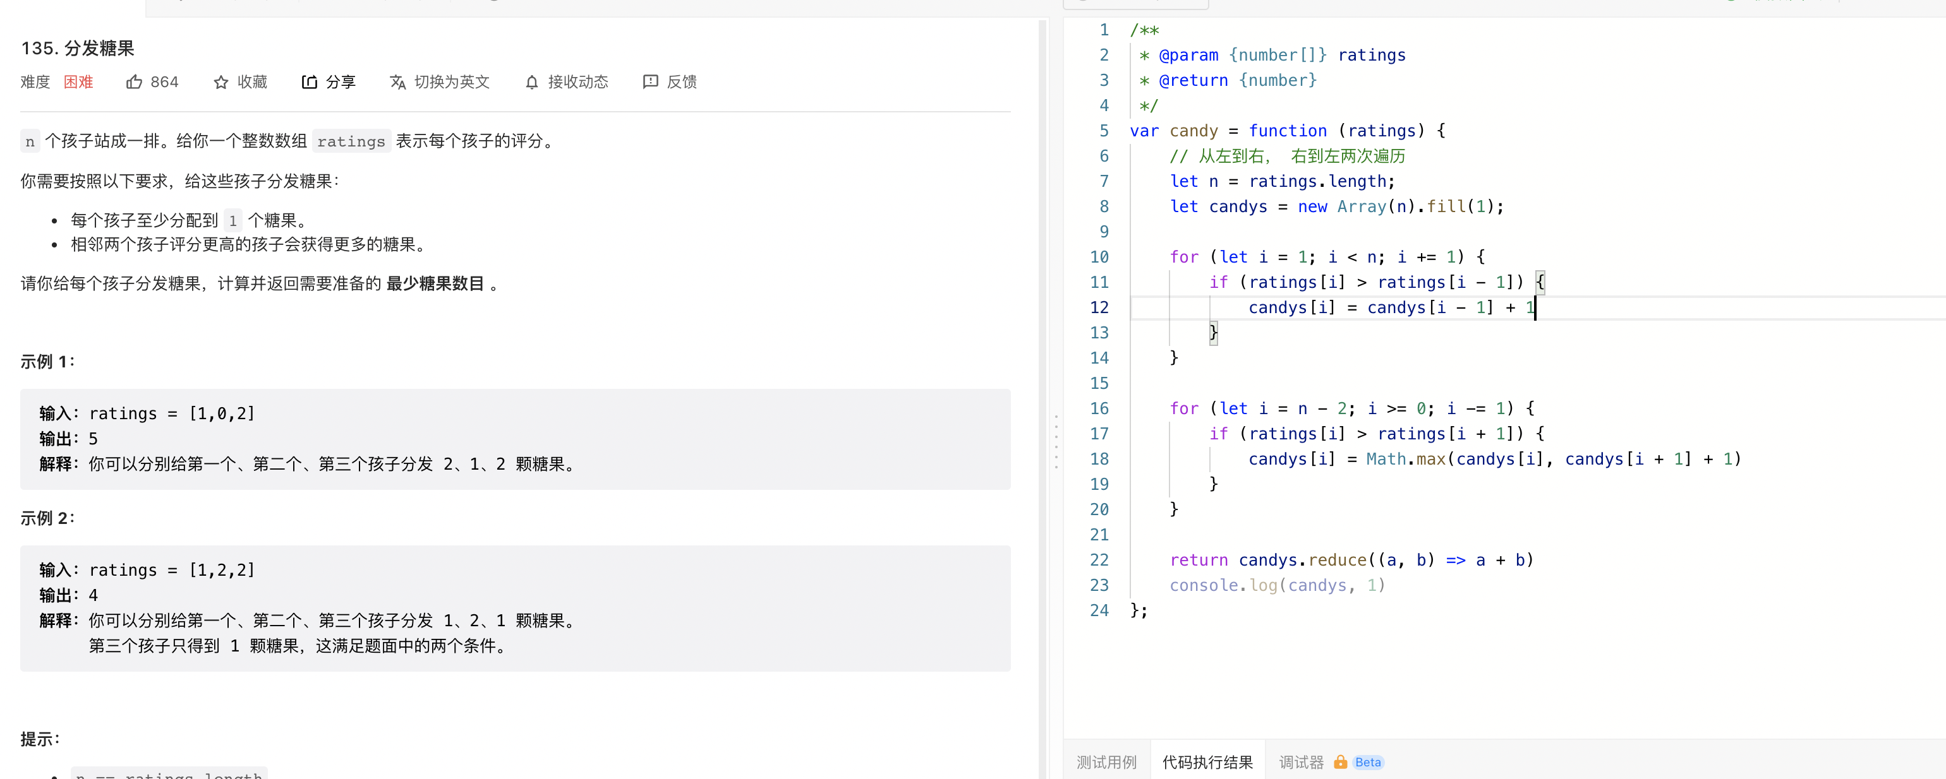The image size is (1946, 779).
Task: Click the console.log(candys, 1) code line
Action: tap(1277, 586)
